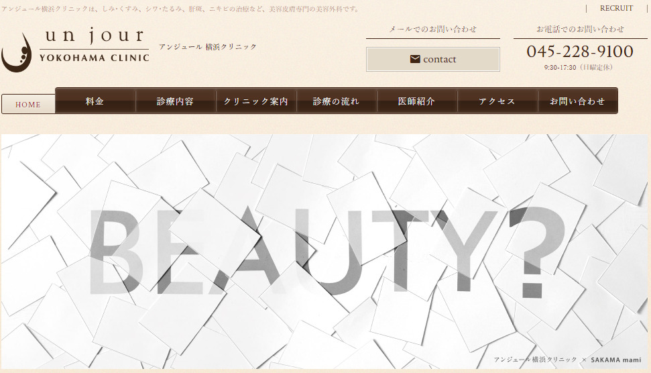The width and height of the screenshot is (651, 373).
Task: Click the phone number 045-228-9100
Action: [x=579, y=52]
